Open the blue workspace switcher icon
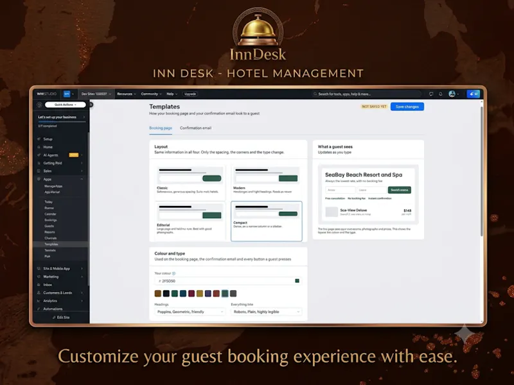The width and height of the screenshot is (514, 385). pos(67,94)
